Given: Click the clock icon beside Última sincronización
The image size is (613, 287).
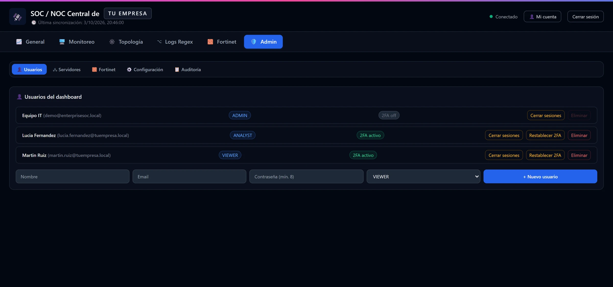Looking at the screenshot, I should pos(34,22).
